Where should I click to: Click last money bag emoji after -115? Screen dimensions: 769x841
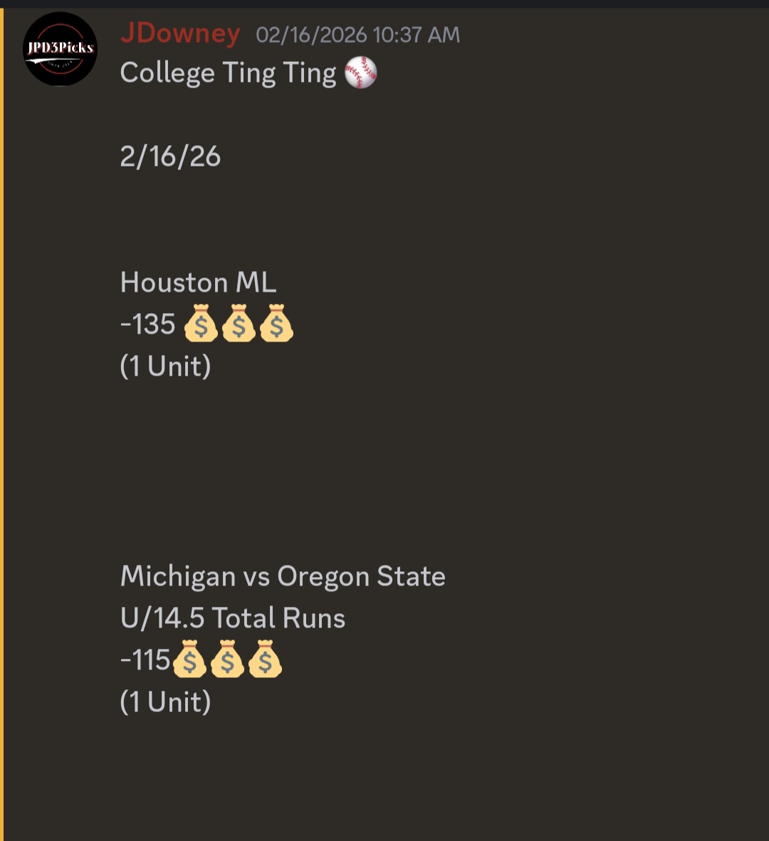click(x=265, y=660)
